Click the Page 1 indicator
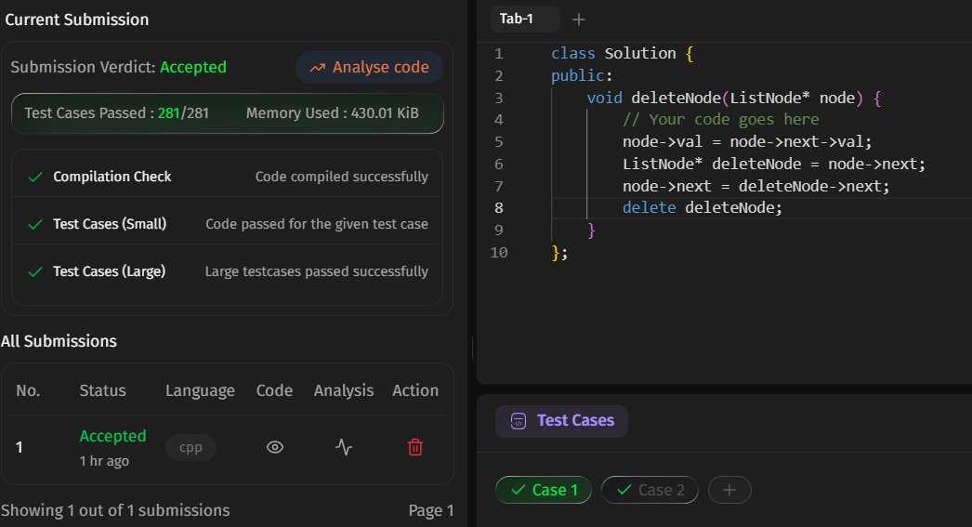Screen dimensions: 972x527 [431, 510]
